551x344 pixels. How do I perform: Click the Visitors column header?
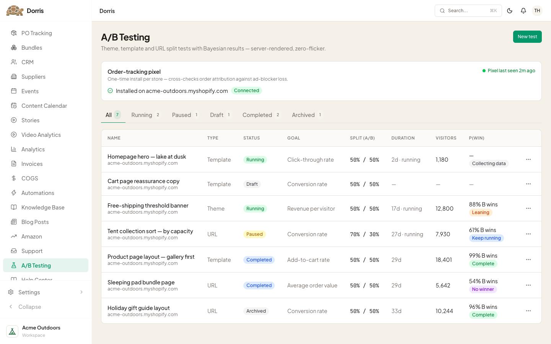click(446, 138)
